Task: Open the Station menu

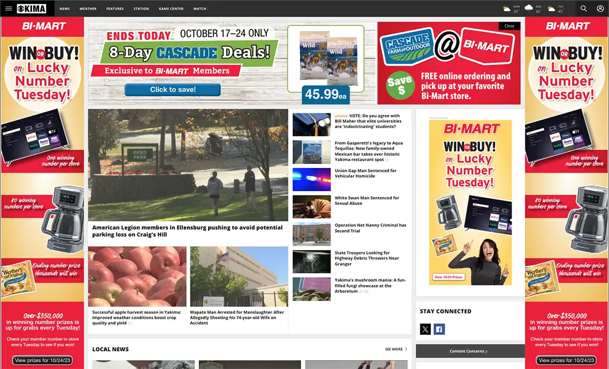Action: (x=141, y=8)
